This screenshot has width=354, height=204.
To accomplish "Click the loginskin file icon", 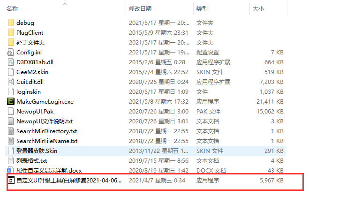I will pos(11,92).
